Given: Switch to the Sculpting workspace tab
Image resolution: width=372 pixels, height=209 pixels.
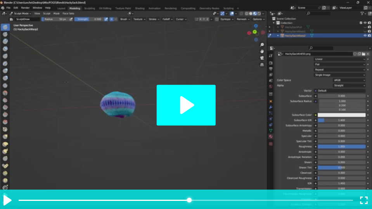Looking at the screenshot, I should [x=90, y=8].
